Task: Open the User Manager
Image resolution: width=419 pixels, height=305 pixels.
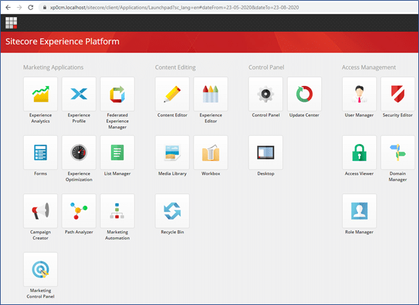Action: (359, 94)
